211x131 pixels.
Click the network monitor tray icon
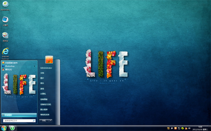(179, 128)
